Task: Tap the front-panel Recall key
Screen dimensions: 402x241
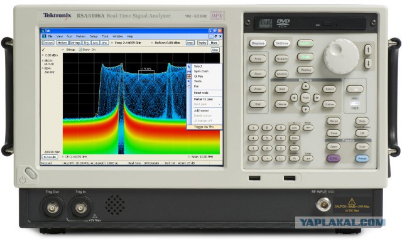Action: [334, 121]
